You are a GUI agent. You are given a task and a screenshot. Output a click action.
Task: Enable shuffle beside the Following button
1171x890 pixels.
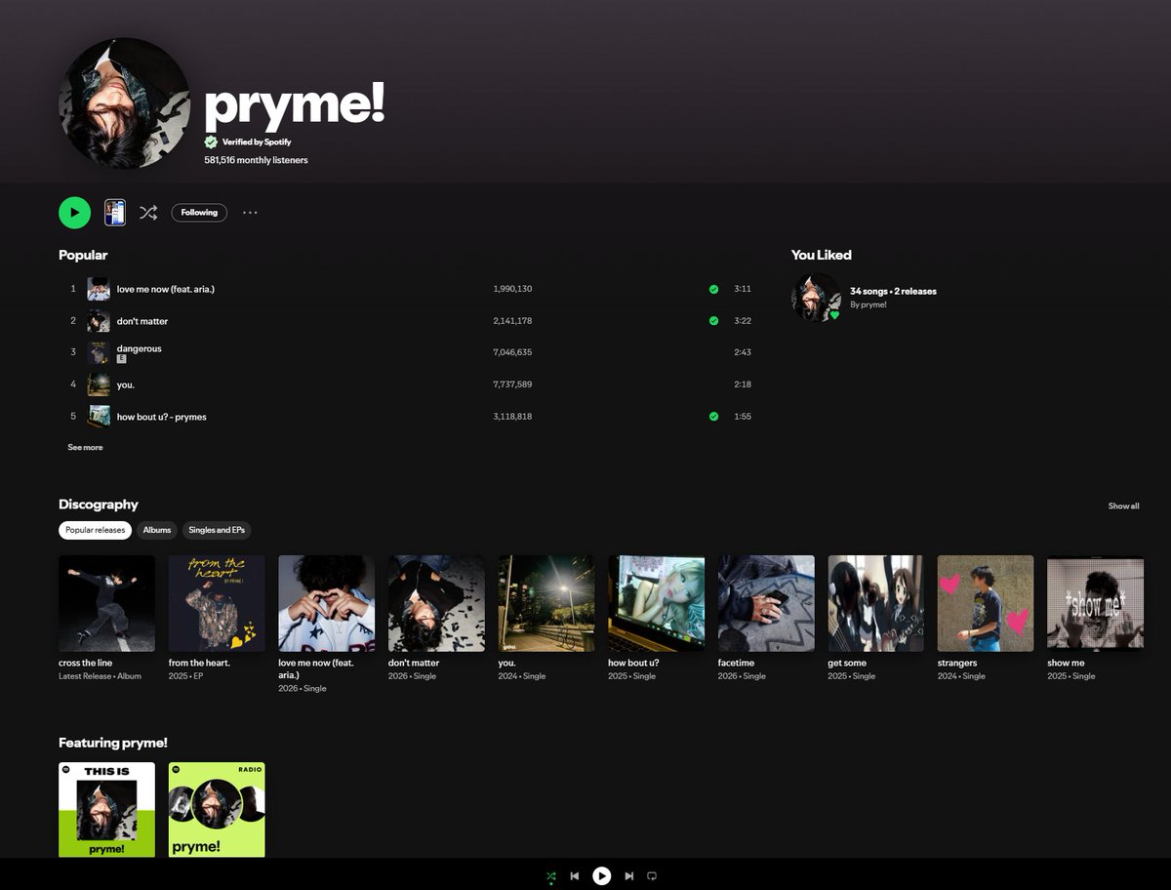[x=148, y=213]
